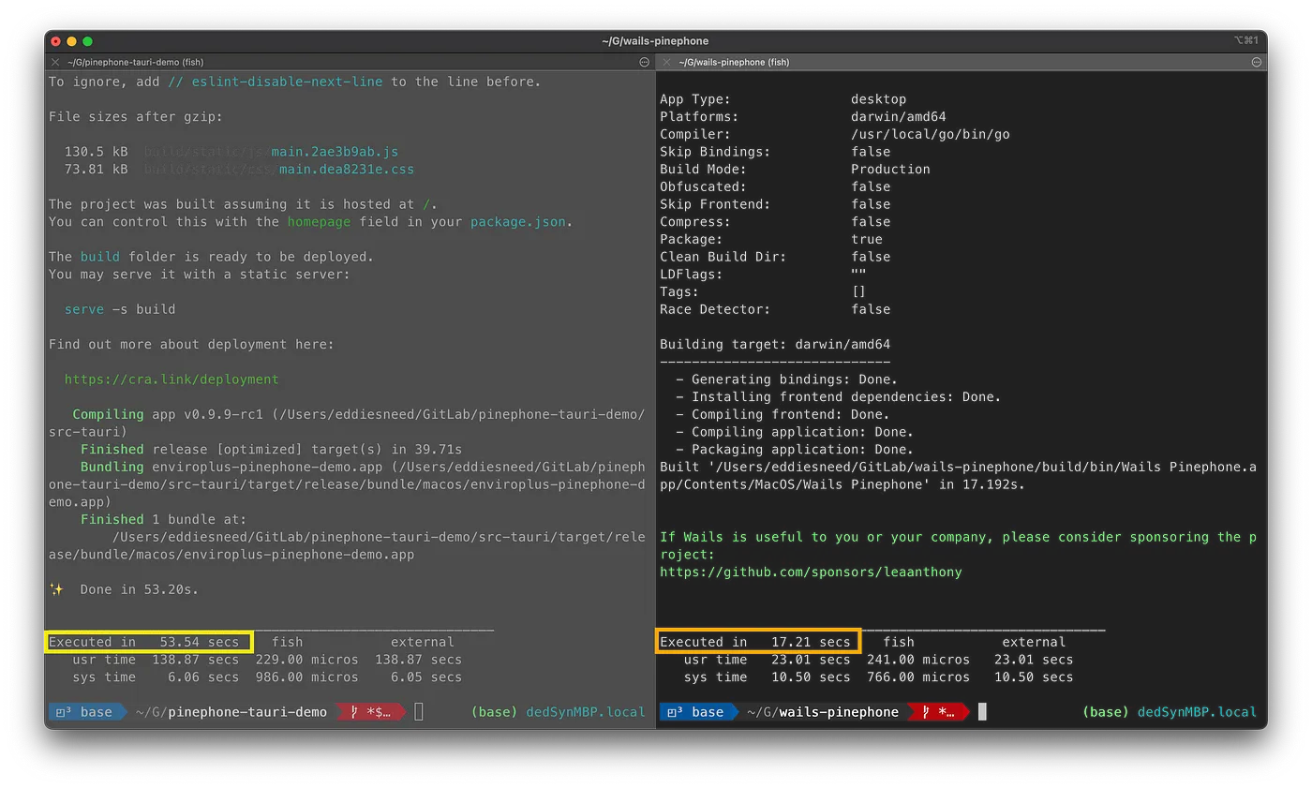Image resolution: width=1312 pixels, height=788 pixels.
Task: Click 'File sizes after gzip:' line
Action: click(136, 117)
